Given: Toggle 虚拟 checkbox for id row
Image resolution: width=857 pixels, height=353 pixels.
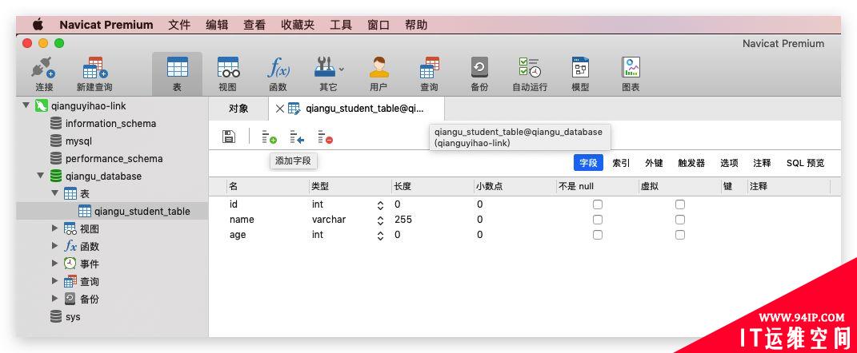Looking at the screenshot, I should click(680, 204).
